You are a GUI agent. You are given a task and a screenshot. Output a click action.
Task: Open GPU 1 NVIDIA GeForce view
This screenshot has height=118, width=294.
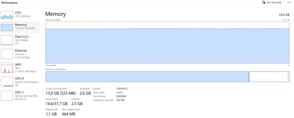(20, 95)
